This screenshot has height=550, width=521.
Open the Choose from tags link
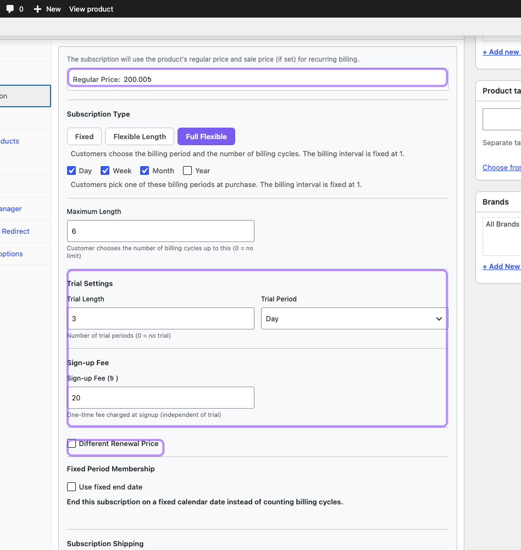pos(502,167)
